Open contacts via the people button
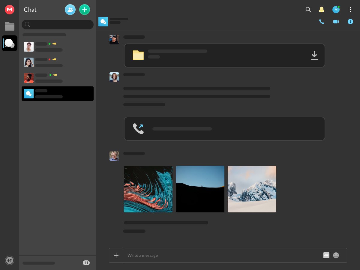Viewport: 360px width, 270px height. (70, 9)
